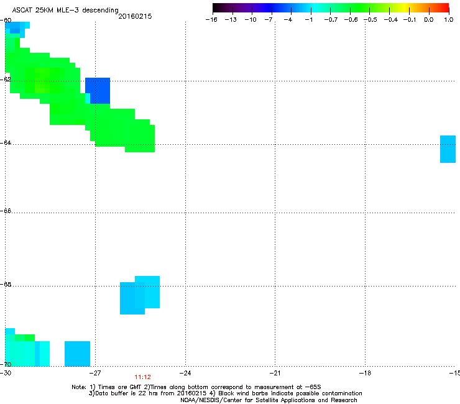Click the -16 colorbar label

pos(211,20)
